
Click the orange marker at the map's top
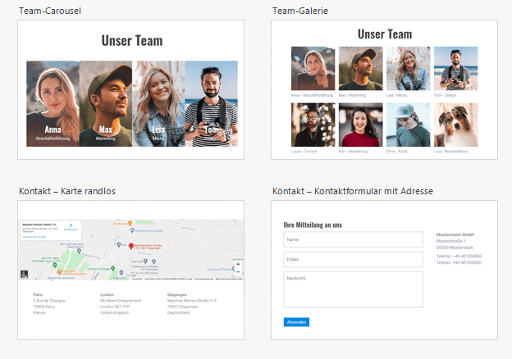(130, 224)
